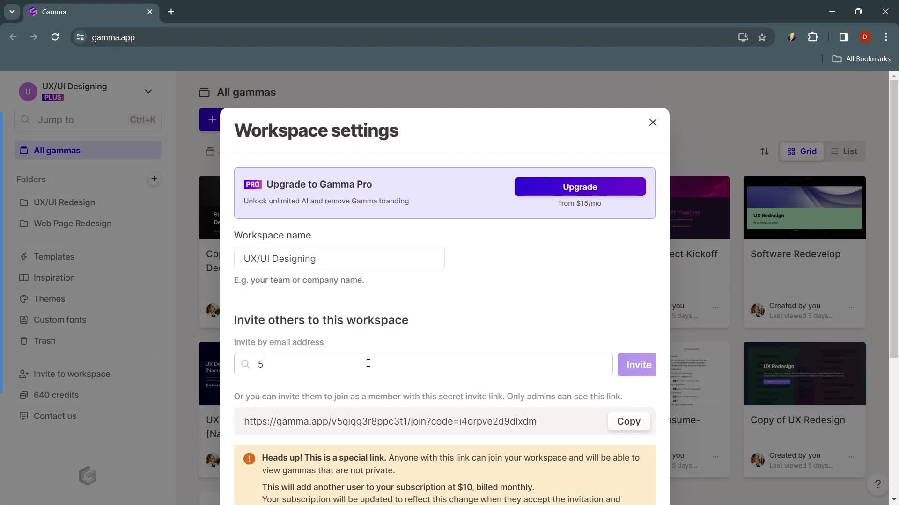Click the Inspiration book icon

[24, 278]
